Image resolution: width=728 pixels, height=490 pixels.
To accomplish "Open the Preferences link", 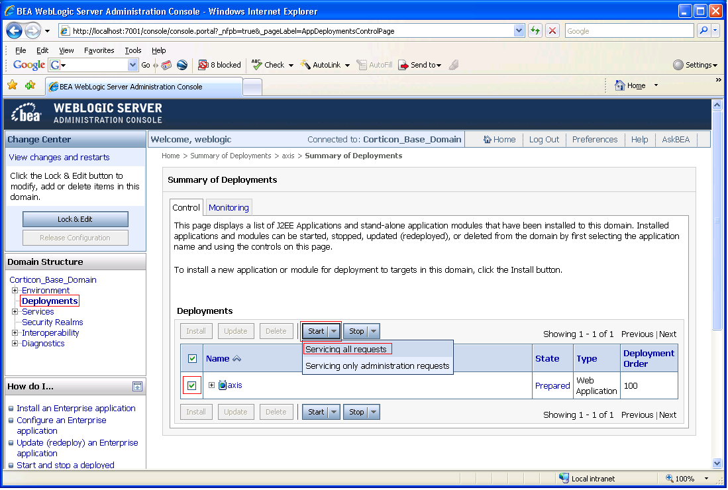I will (x=595, y=140).
